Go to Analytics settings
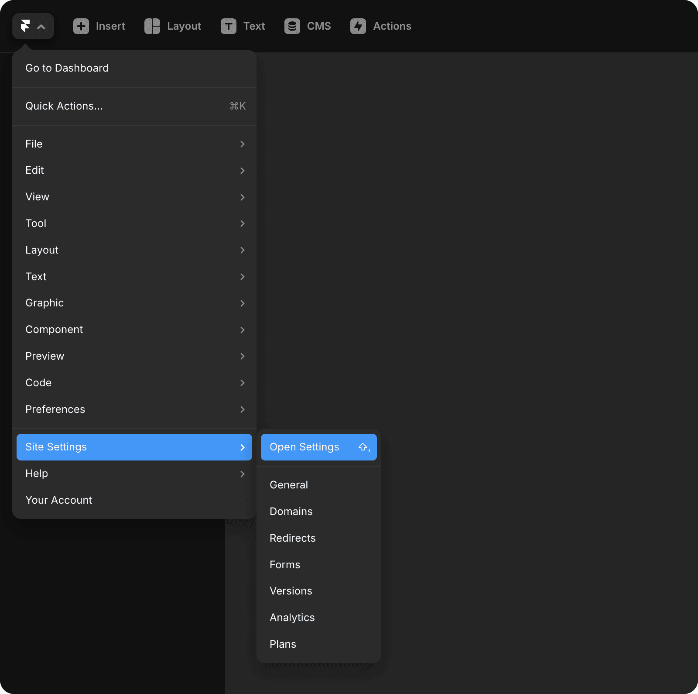This screenshot has width=698, height=694. (292, 618)
